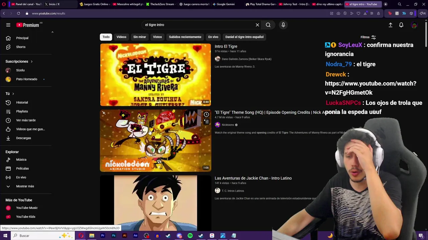
Task: Open YouTube Music link
Action: coord(26,208)
